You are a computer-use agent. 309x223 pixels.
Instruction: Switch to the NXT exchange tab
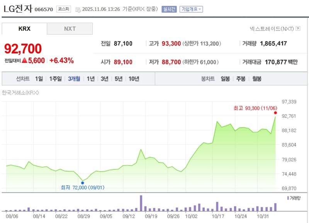70,28
